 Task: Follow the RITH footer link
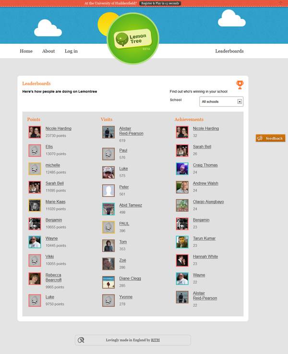[155, 340]
